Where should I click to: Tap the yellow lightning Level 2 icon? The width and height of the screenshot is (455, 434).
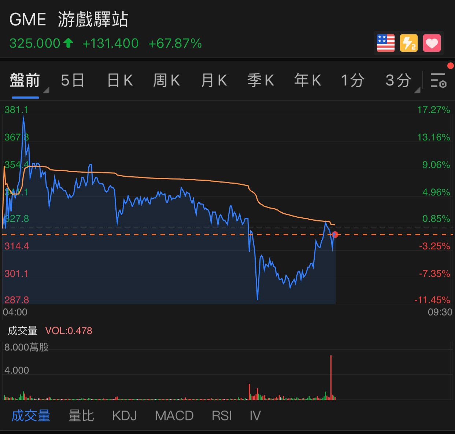[408, 43]
